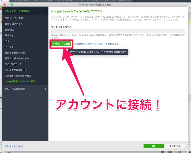Screen dimensions: 191x153
Task: Open プロジェクト情報 settings
Action: pyautogui.click(x=14, y=18)
